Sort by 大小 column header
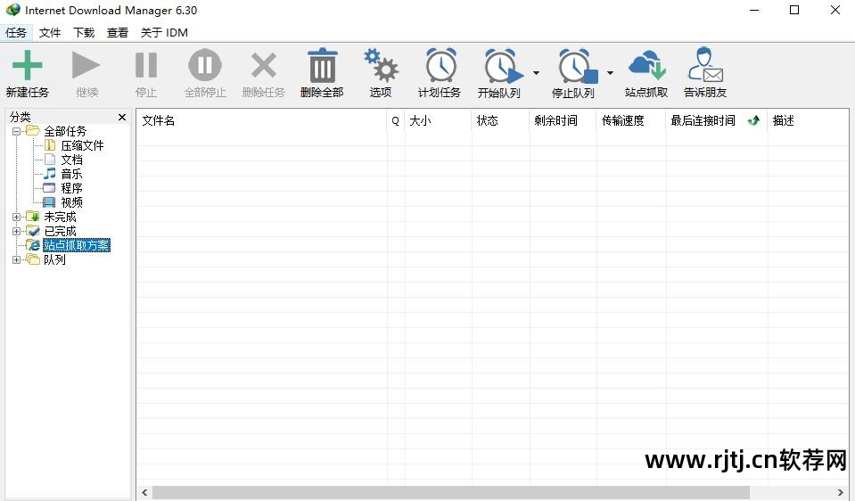The image size is (855, 501). coord(438,120)
